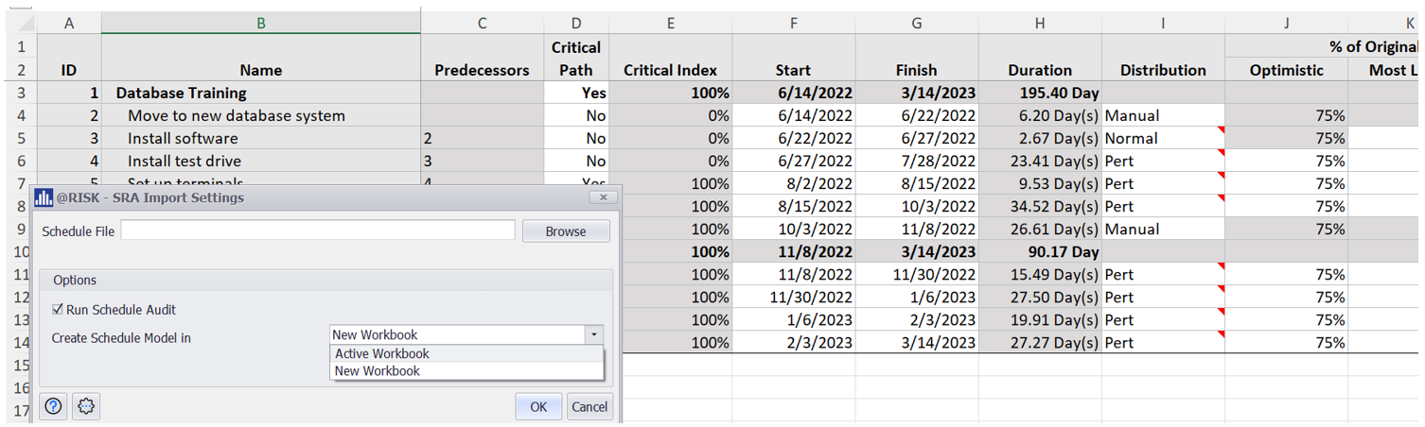Click inside the Schedule File text field

(318, 231)
